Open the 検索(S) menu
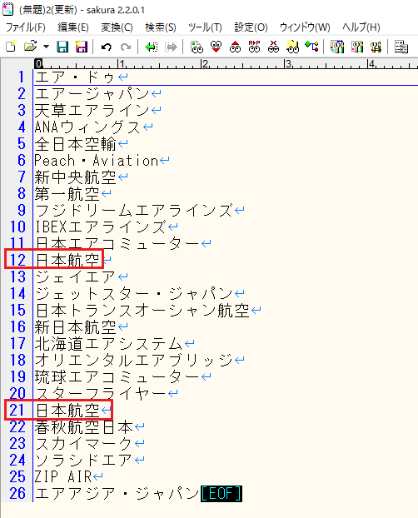Viewport: 418px width, 518px height. (x=161, y=27)
